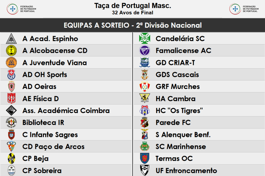Screen dimensions: 265x176
Task: Click the HA Cambra crest
Action: [145, 99]
